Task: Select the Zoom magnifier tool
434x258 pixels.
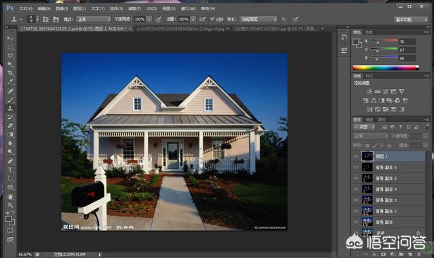Action: coord(10,205)
